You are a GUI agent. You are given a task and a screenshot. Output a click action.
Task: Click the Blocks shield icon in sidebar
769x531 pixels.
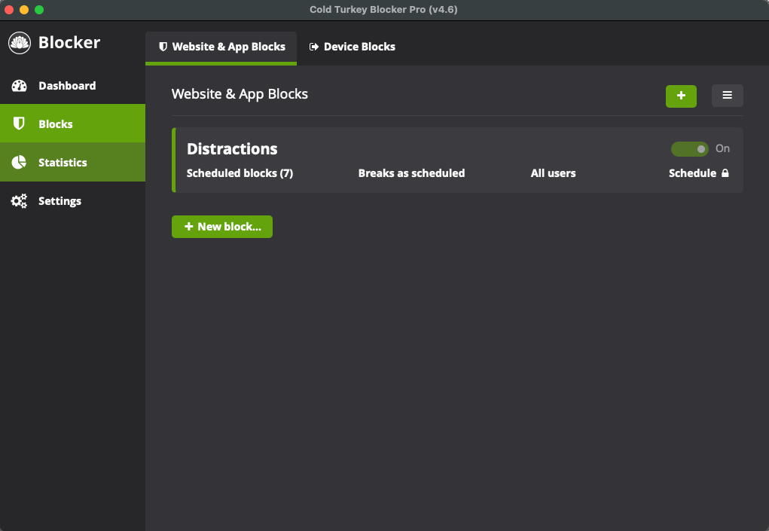(x=19, y=124)
